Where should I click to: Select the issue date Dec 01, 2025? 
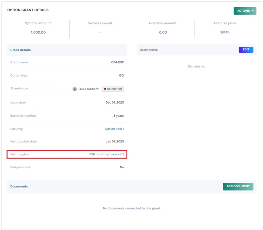pyautogui.click(x=115, y=102)
